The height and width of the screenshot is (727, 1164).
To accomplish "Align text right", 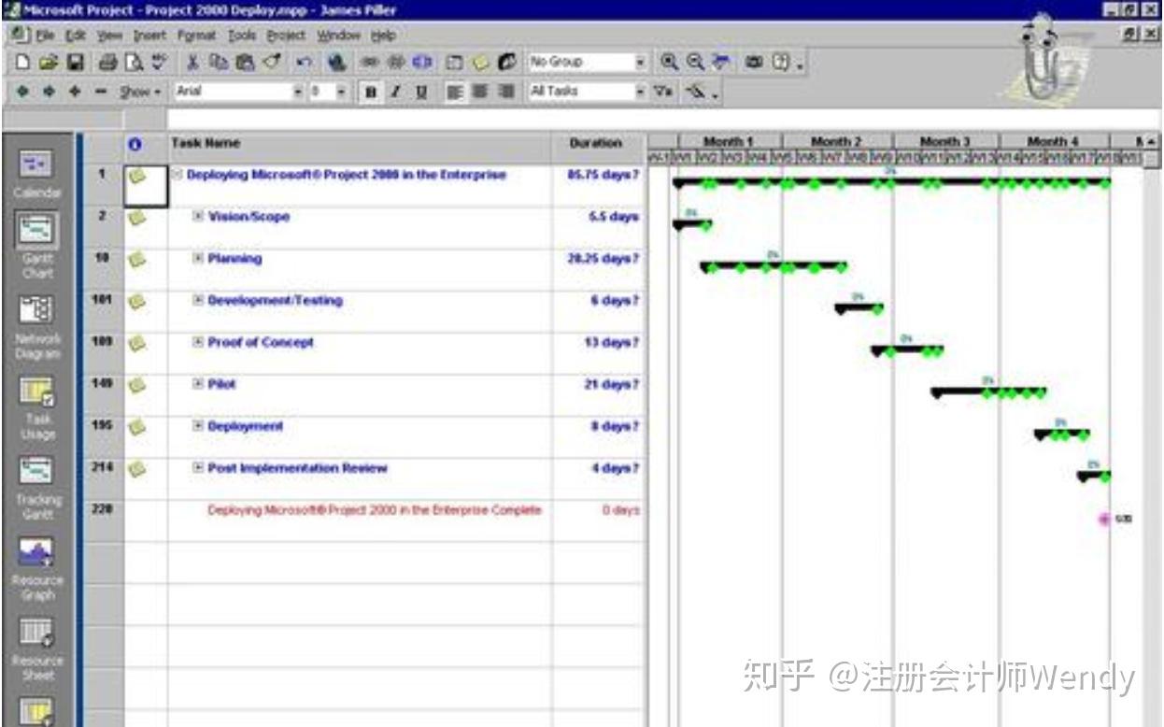I will [x=505, y=92].
